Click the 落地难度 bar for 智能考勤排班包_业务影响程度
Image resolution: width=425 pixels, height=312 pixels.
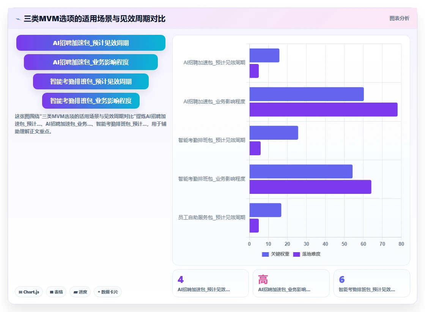coord(310,187)
